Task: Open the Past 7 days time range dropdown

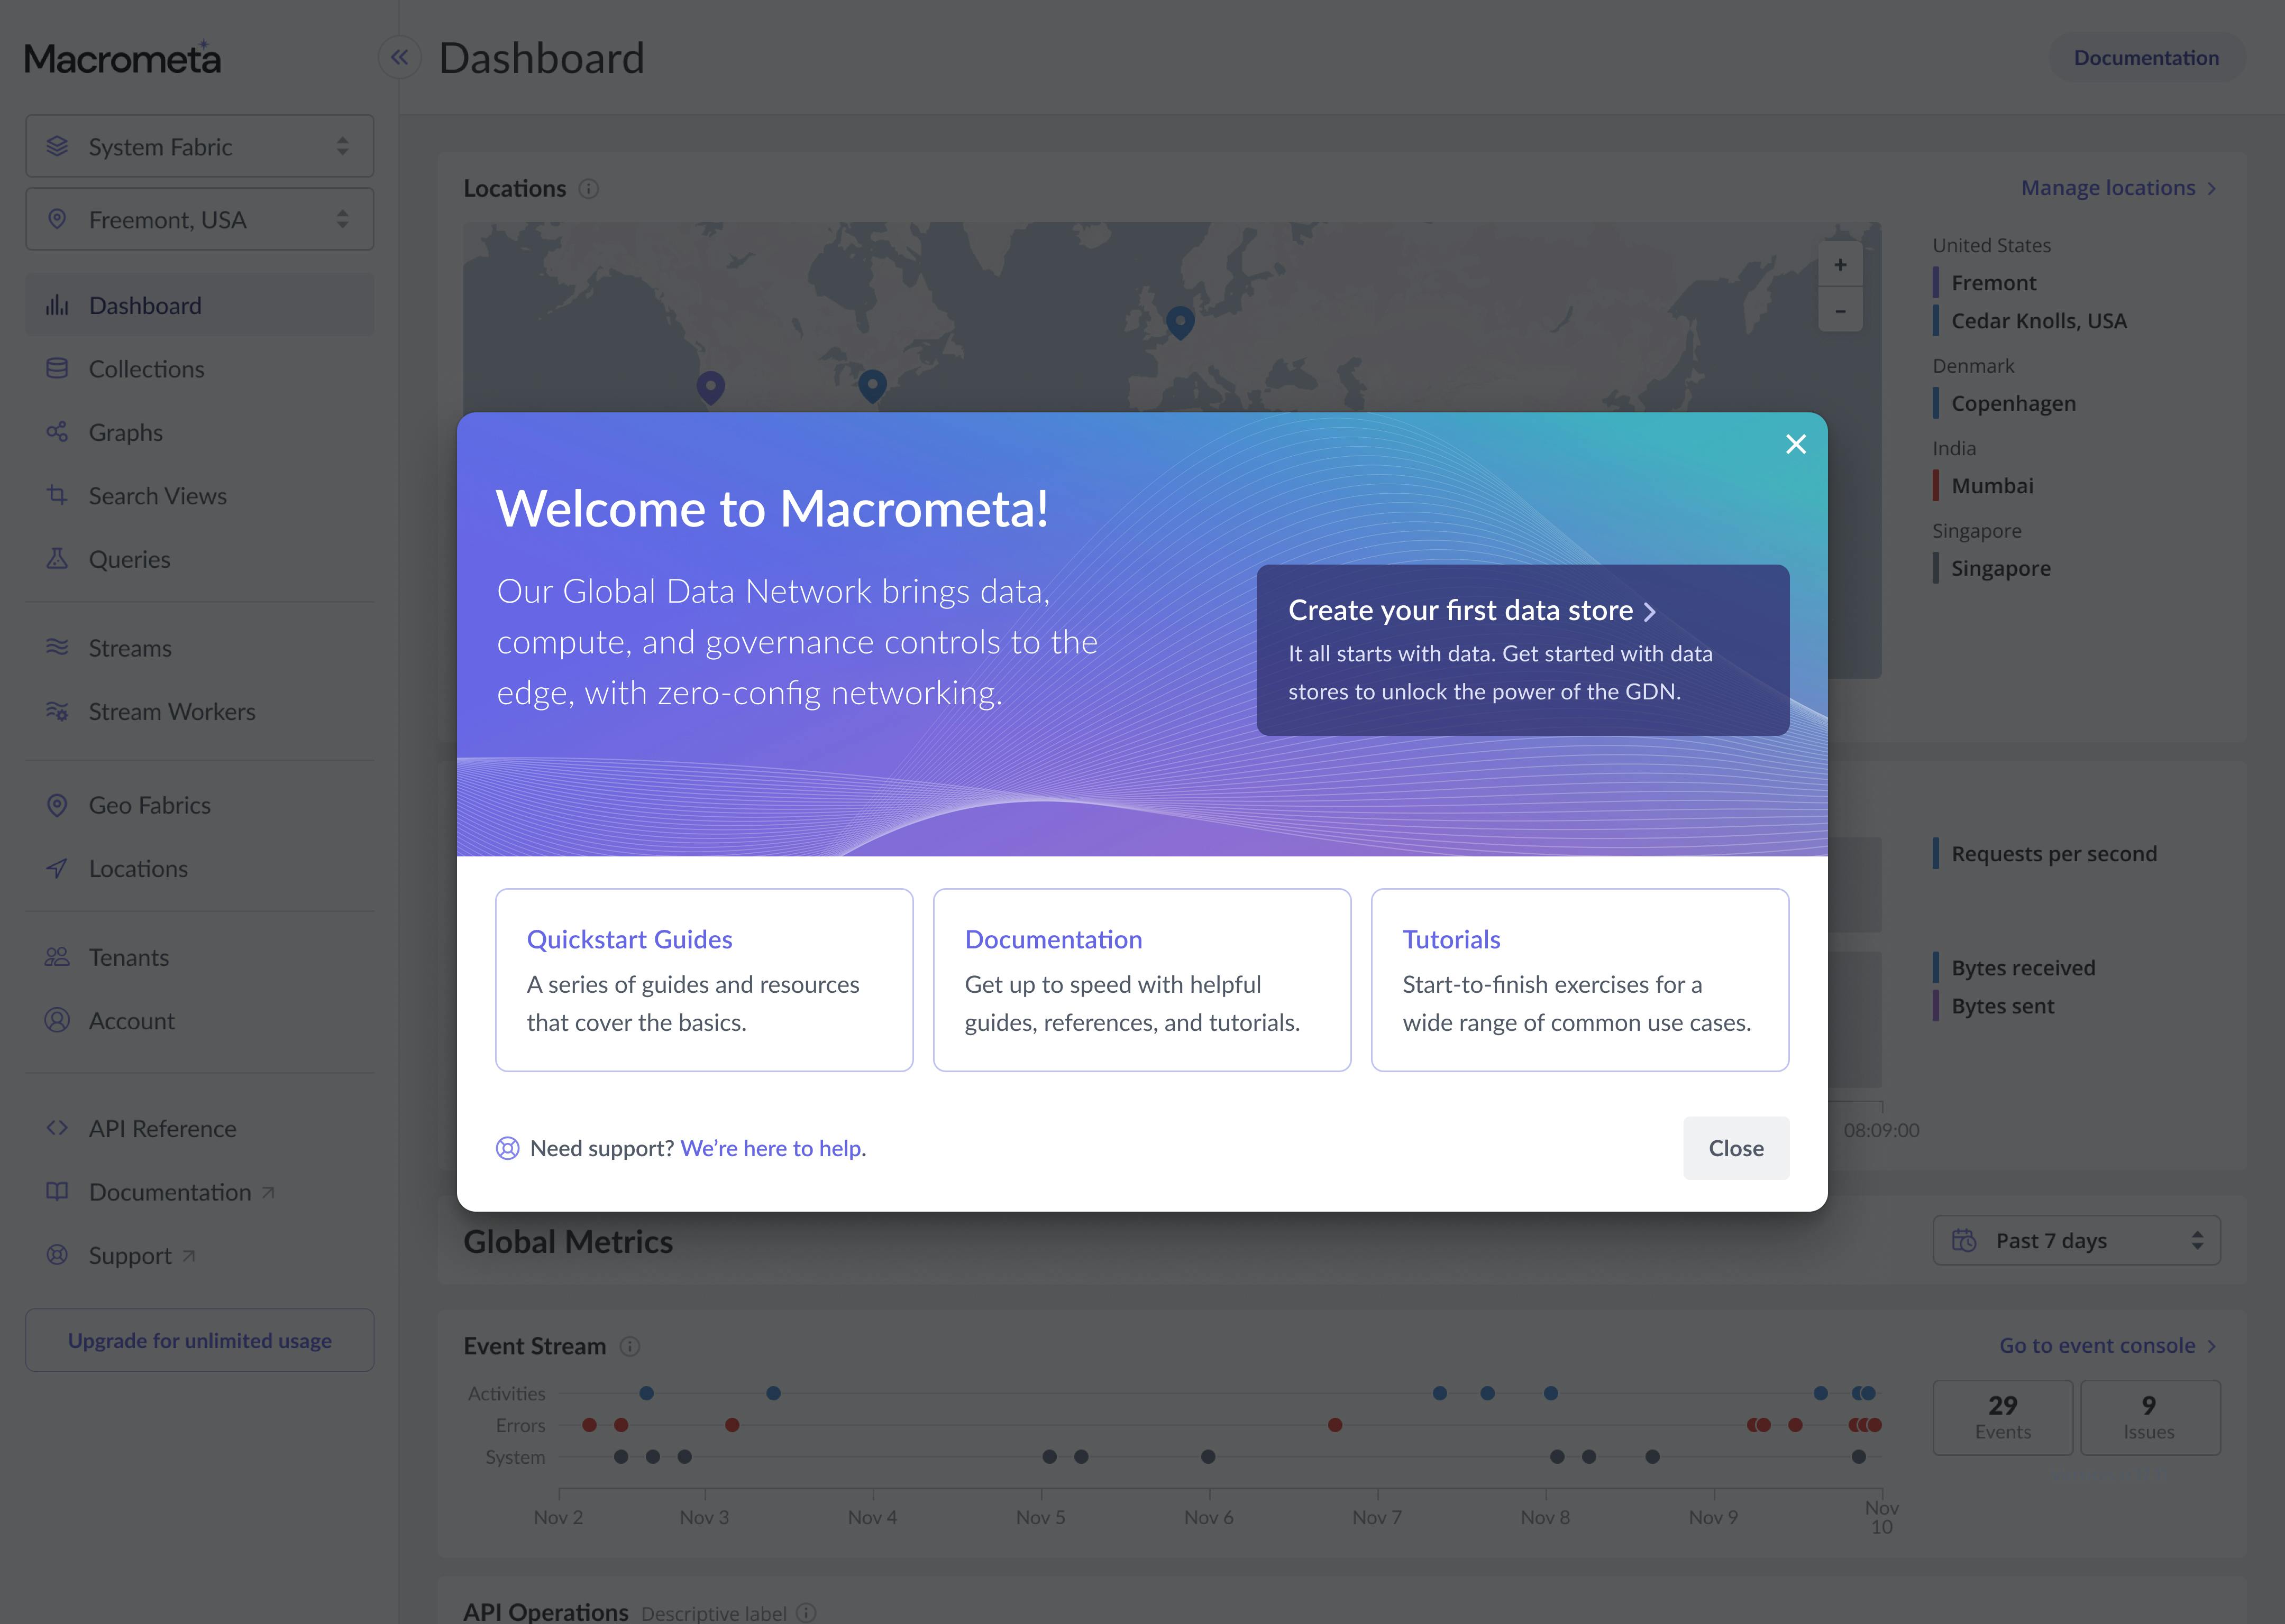Action: (x=2076, y=1240)
